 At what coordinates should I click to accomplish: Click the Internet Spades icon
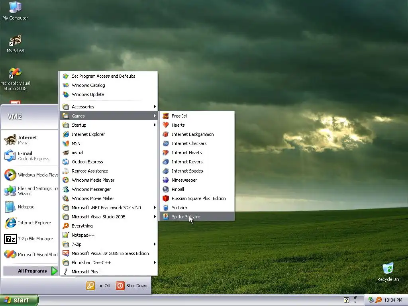tap(166, 171)
